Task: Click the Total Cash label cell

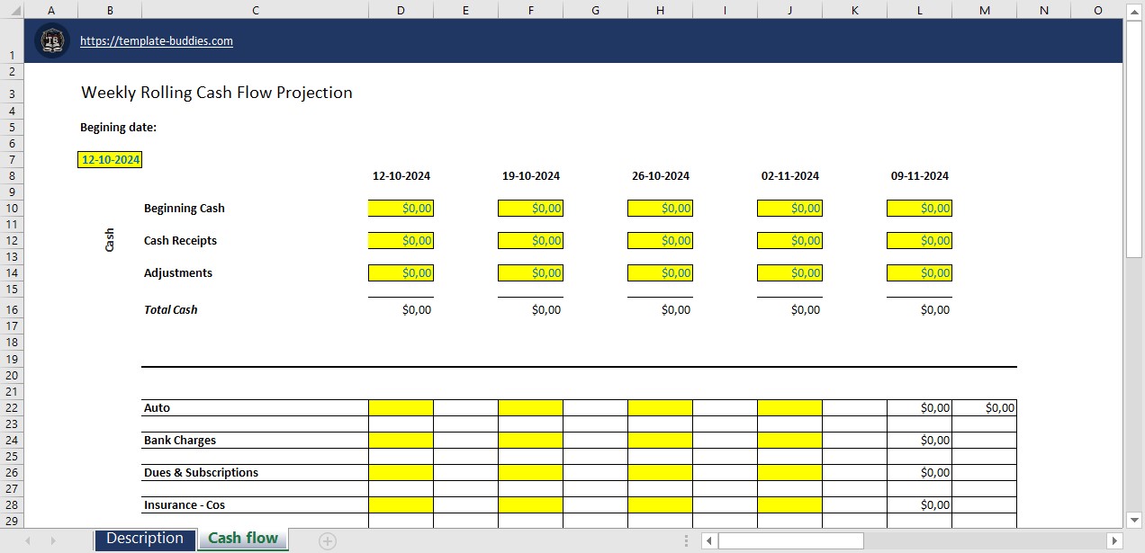Action: [x=170, y=309]
